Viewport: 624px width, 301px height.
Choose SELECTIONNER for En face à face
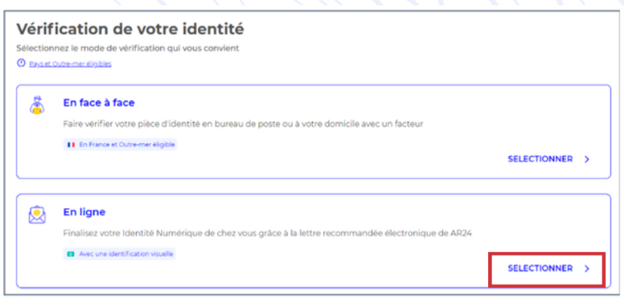tap(540, 160)
